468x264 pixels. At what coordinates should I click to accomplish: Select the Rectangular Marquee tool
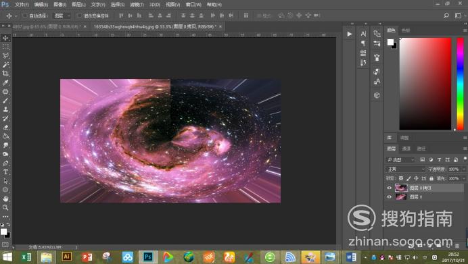pos(5,47)
